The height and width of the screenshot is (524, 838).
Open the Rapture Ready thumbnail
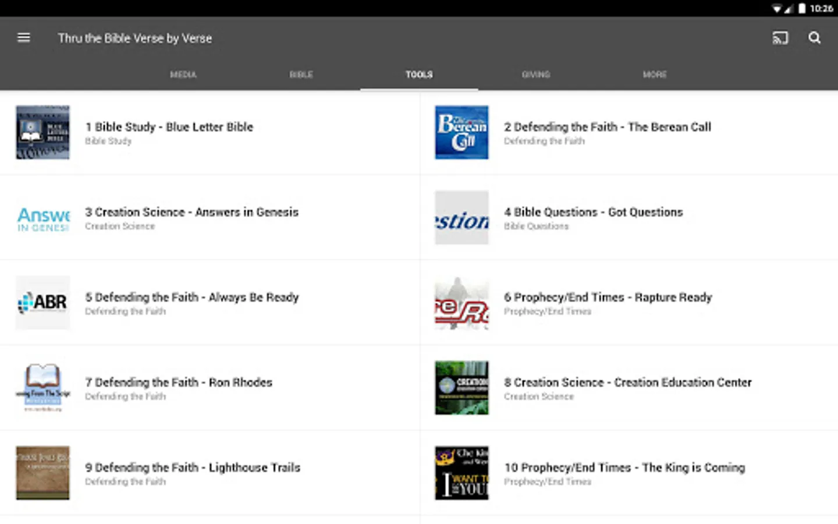pyautogui.click(x=462, y=303)
